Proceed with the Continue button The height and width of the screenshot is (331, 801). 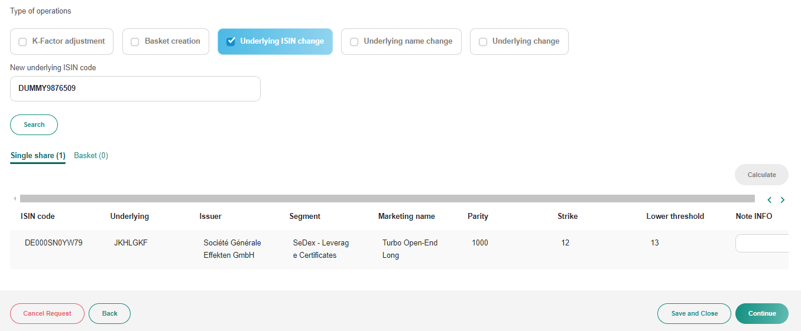click(762, 313)
